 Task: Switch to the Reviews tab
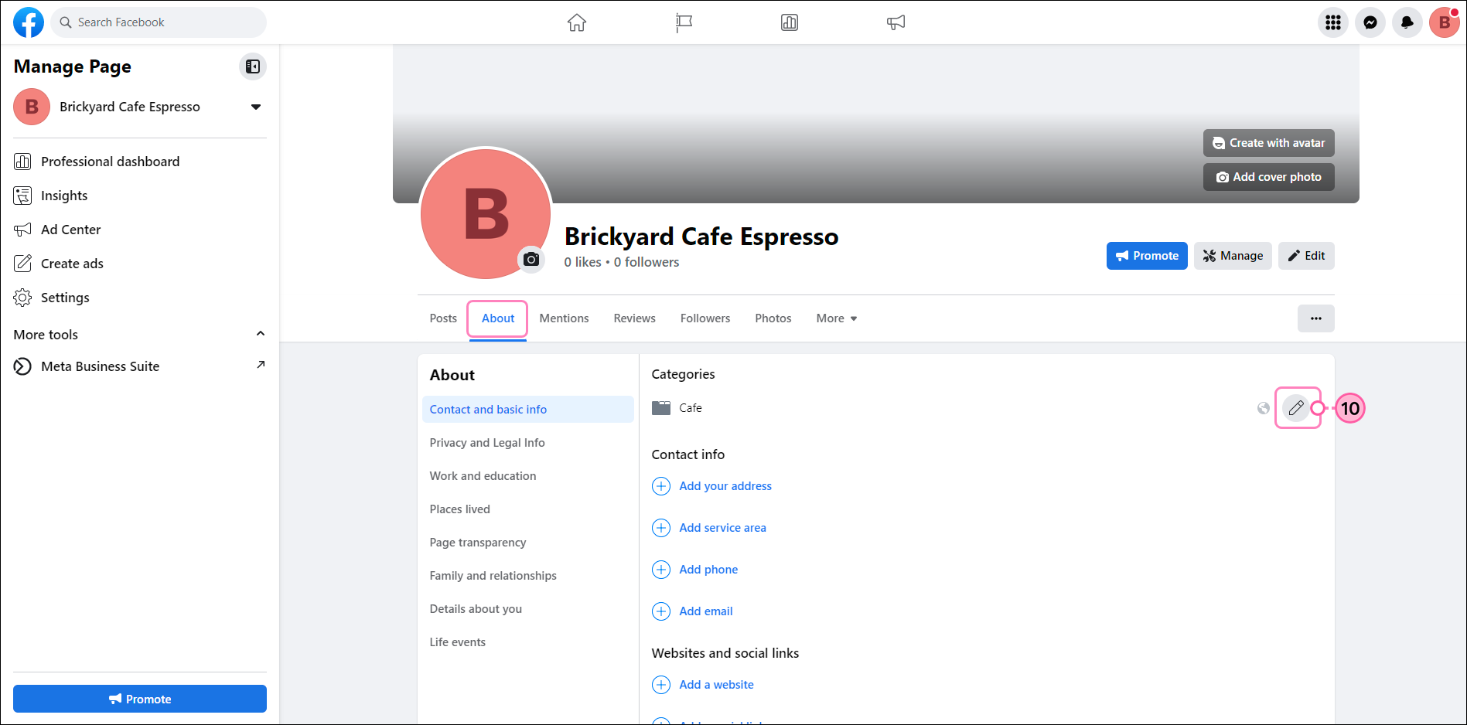(635, 318)
